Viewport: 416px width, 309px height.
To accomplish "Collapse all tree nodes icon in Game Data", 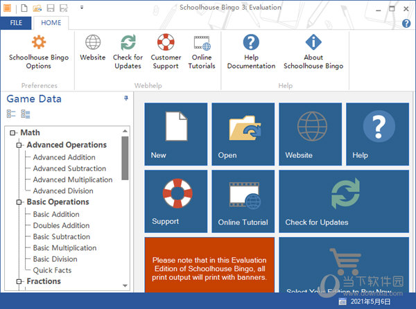I will (x=11, y=114).
